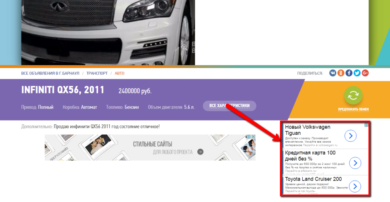Open credit card ad arrow button
The image size is (390, 202).
(355, 163)
